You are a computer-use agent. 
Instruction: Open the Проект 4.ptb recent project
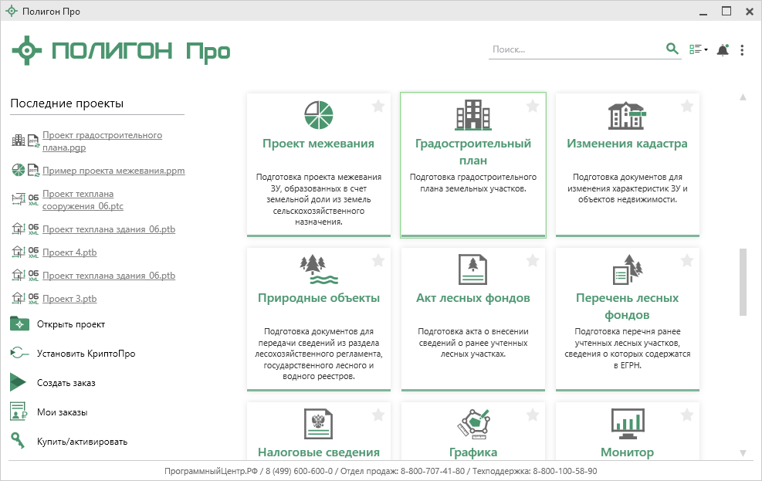[x=69, y=252]
